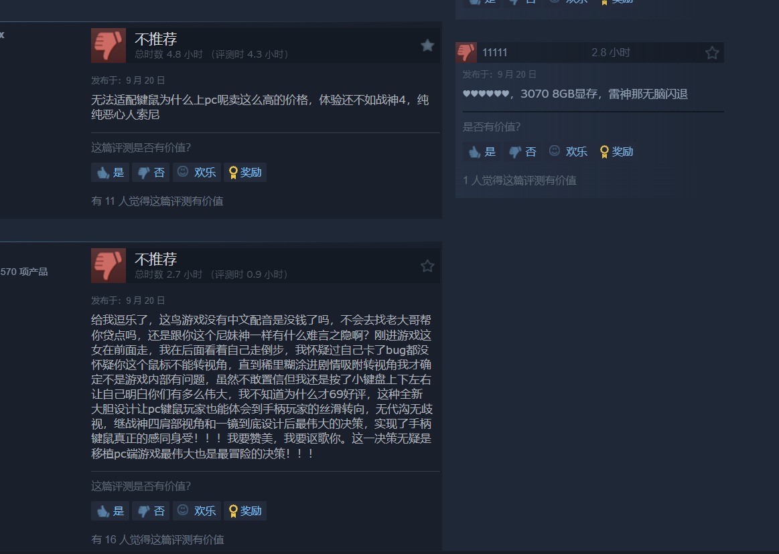
Task: Vote 是 on the long 2.7-hour review
Action: tap(111, 511)
